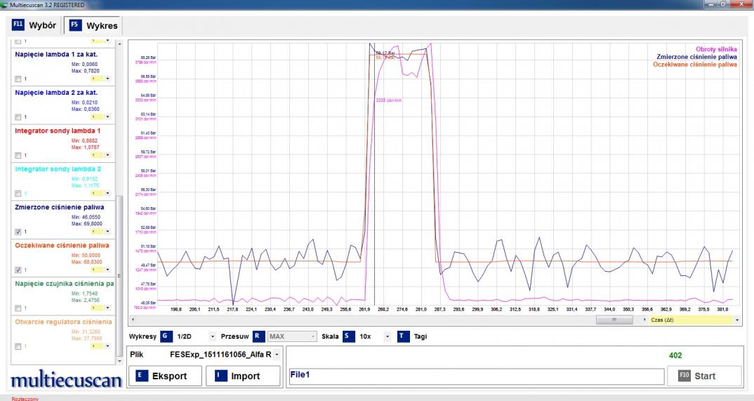Expand the 10x scale dropdown
The height and width of the screenshot is (401, 754).
(x=387, y=336)
